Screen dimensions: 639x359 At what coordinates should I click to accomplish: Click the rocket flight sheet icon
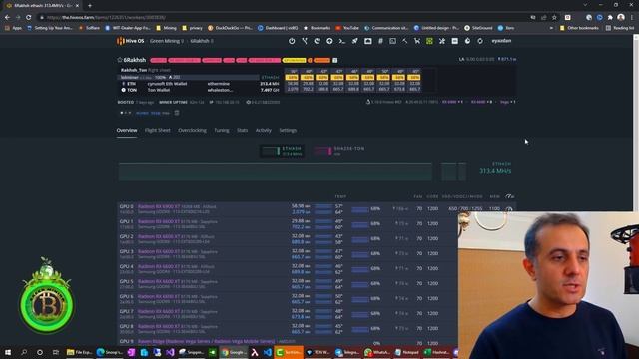pyautogui.click(x=355, y=41)
